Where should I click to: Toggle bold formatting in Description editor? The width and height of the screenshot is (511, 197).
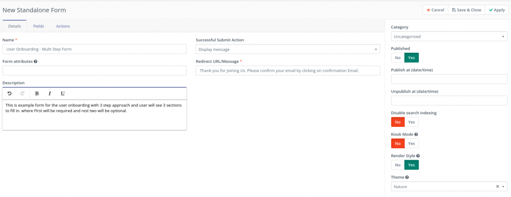tap(37, 94)
